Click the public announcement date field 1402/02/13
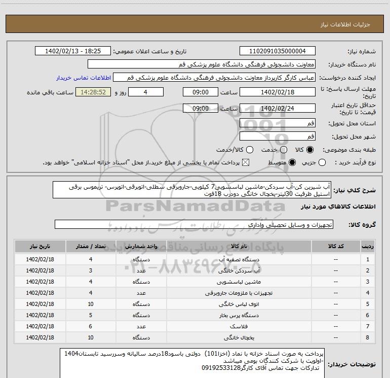This screenshot has width=390, height=378. point(73,51)
